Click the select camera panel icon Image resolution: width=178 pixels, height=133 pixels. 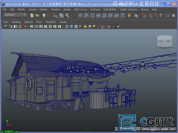click(6, 27)
